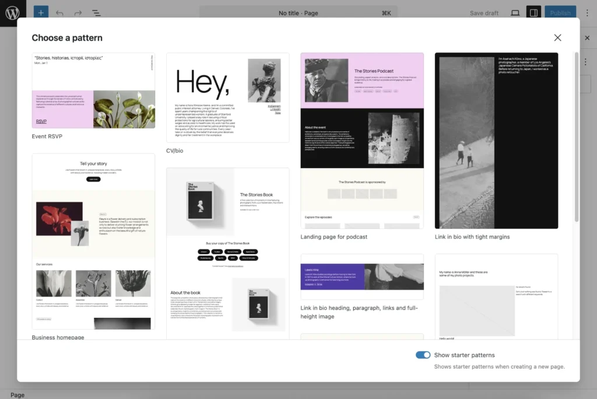Click the laptop preview view icon
Screen dimensions: 597x399
coord(515,13)
